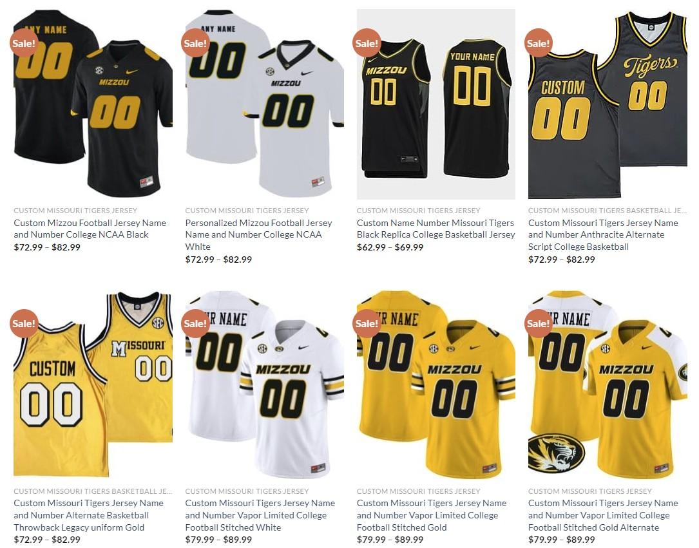Open anthracite Tigers script basketball jersey image

[608, 104]
